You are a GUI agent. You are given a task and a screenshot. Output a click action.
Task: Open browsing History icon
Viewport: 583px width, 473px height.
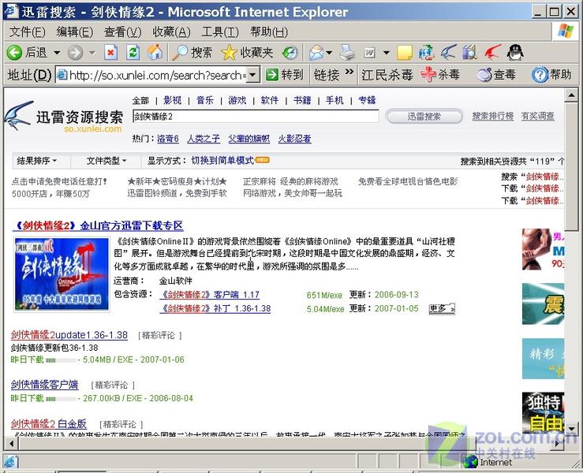pyautogui.click(x=290, y=53)
